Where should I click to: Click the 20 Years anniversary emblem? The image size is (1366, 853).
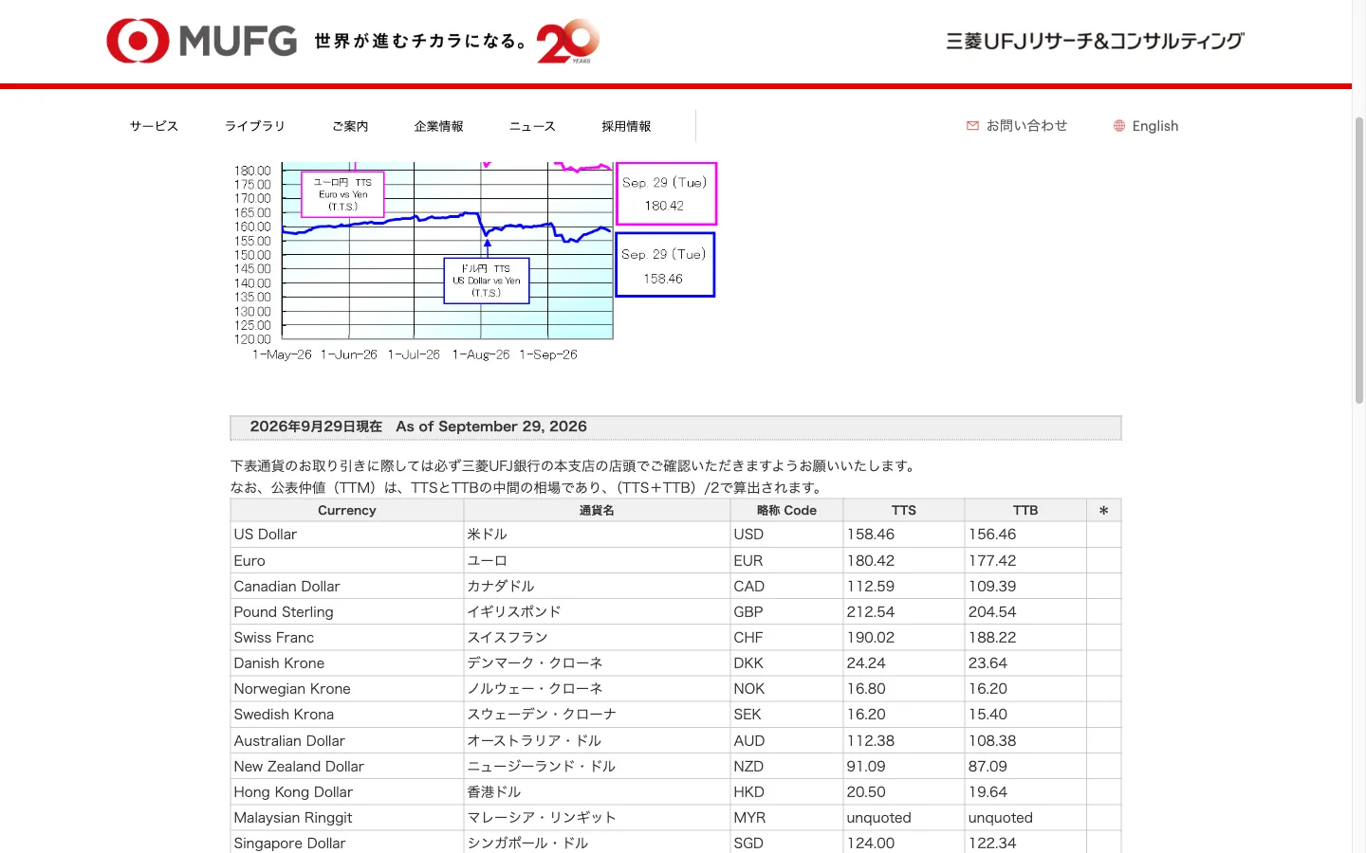[x=568, y=42]
